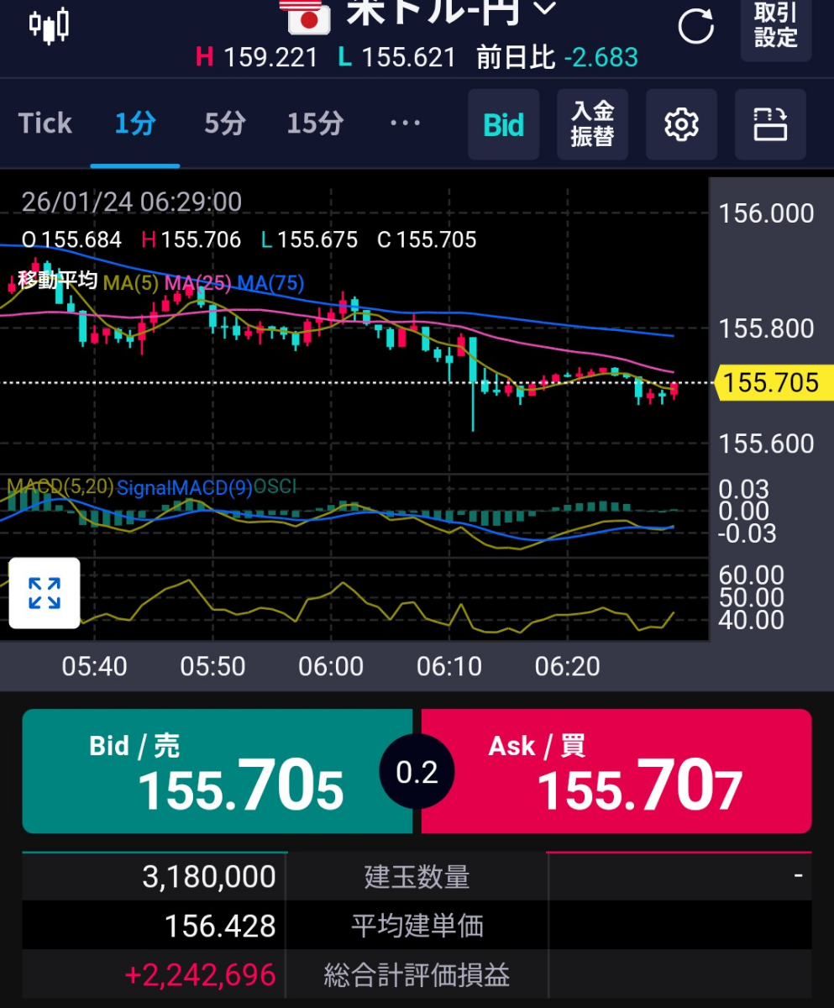The height and width of the screenshot is (1008, 834).
Task: Toggle the Signal MACD(9) line
Action: click(185, 486)
